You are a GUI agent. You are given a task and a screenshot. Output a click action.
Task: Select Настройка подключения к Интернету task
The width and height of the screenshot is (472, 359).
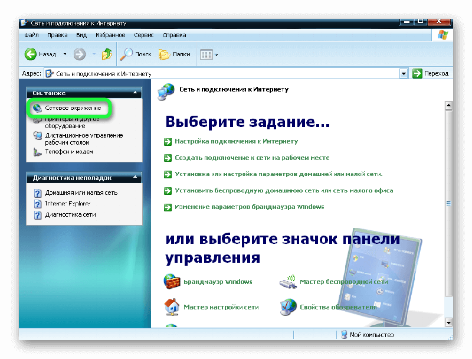click(x=237, y=141)
